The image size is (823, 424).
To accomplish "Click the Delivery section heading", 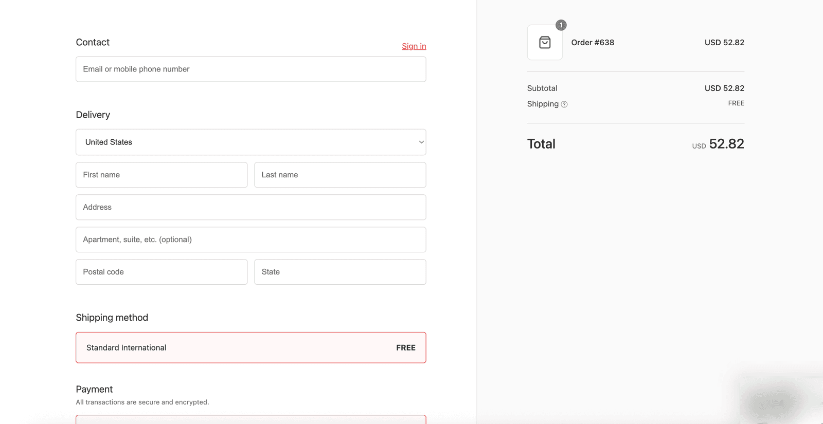I will 93,115.
